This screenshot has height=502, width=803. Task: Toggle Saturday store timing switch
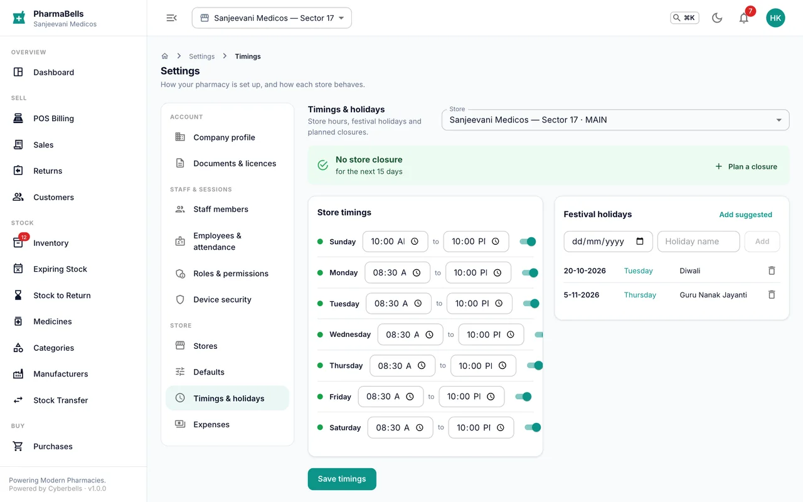533,428
